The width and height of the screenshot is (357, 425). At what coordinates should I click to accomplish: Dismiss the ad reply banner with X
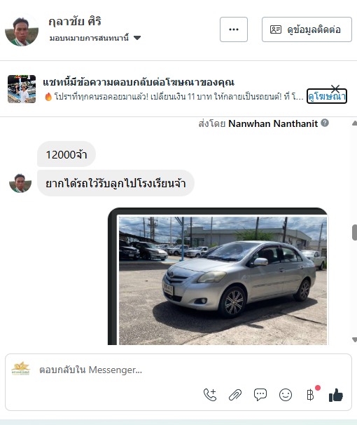click(x=335, y=88)
